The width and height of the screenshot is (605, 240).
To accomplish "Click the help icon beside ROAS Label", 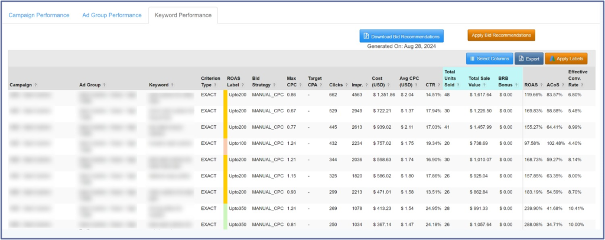I will tap(242, 85).
